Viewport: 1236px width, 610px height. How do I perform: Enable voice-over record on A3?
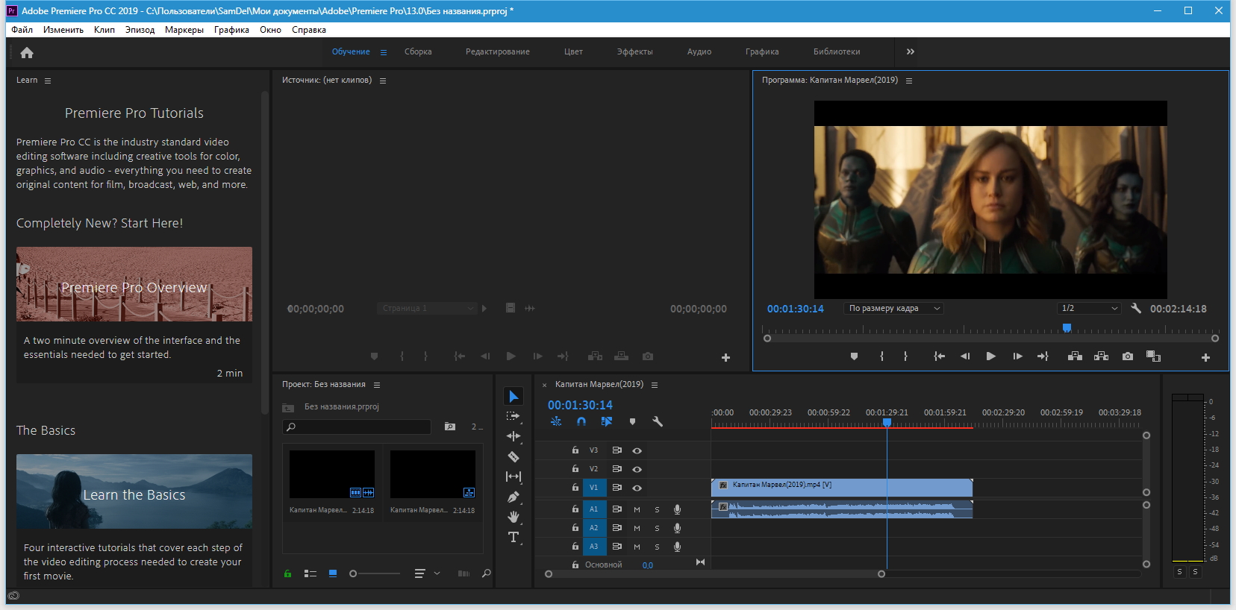[677, 547]
